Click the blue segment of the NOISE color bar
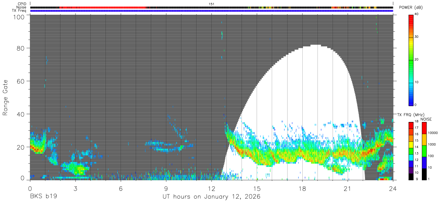Screen dimensions: 442x204 coord(424,163)
